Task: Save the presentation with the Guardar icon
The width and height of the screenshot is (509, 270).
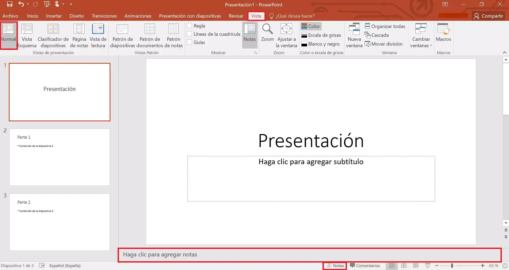Action: [10, 4]
